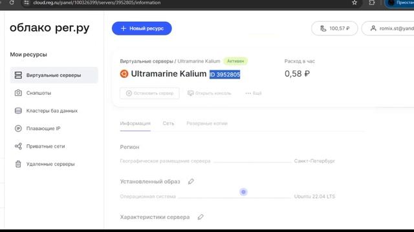414x232 pixels.
Task: Go to Снэпшоты section
Action: pos(39,93)
